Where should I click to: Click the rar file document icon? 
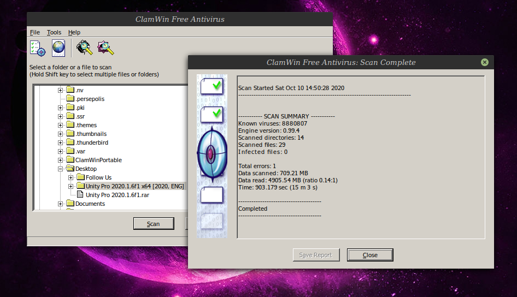click(80, 194)
